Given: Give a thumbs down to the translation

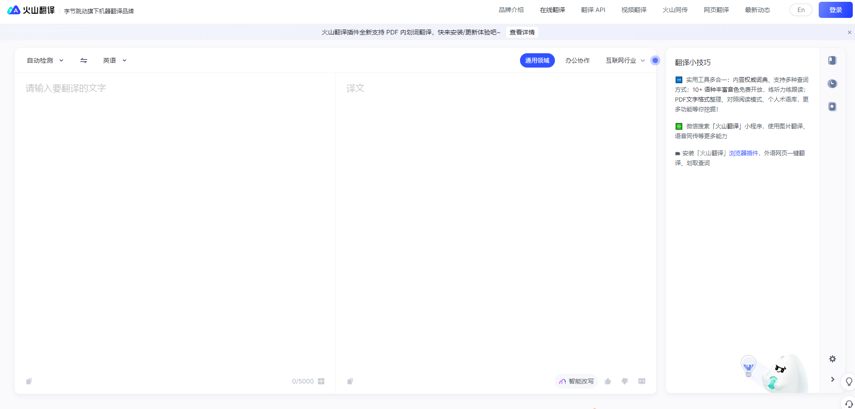Looking at the screenshot, I should click(625, 381).
